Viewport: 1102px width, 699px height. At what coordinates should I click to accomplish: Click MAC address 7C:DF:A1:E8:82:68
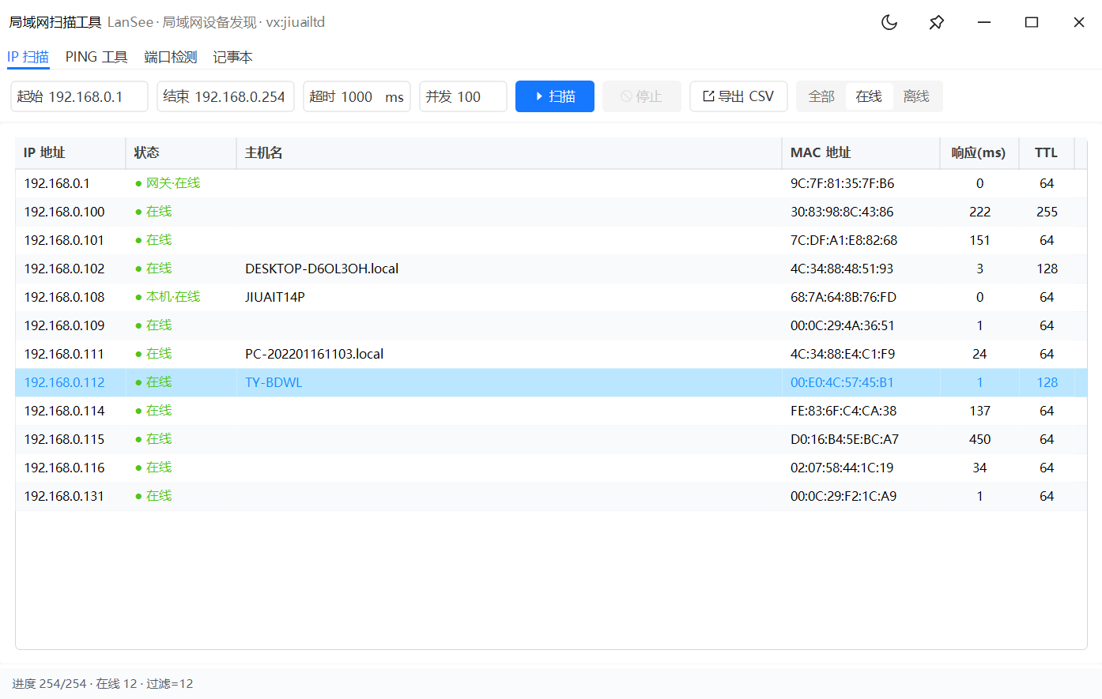click(x=843, y=240)
